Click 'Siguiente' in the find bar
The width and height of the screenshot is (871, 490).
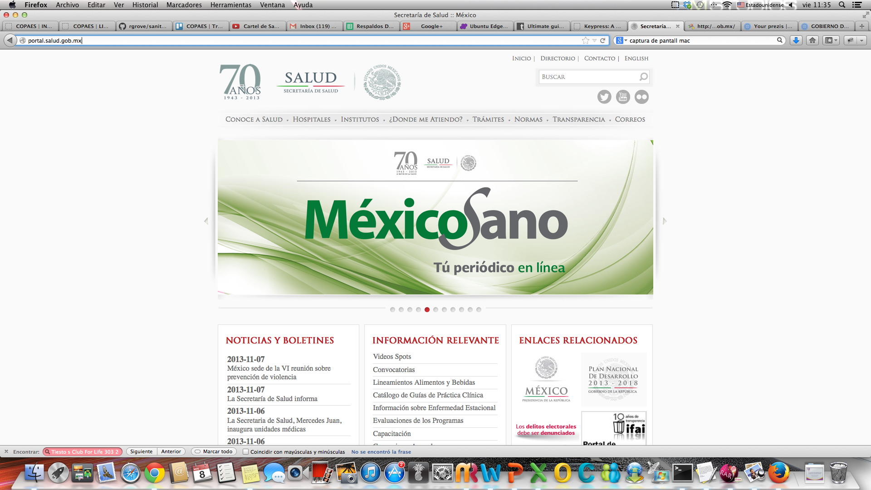[x=141, y=451]
